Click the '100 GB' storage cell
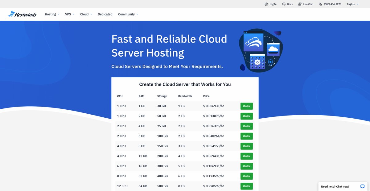This screenshot has width=370, height=191. point(162,136)
